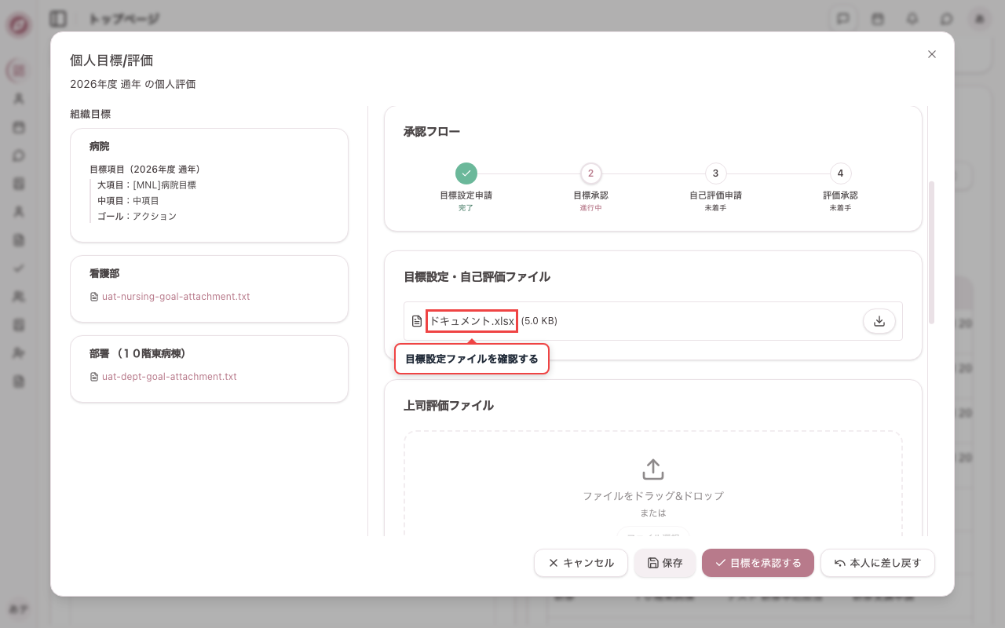Click the app logo in the left sidebar
1005x628 pixels.
pyautogui.click(x=19, y=25)
